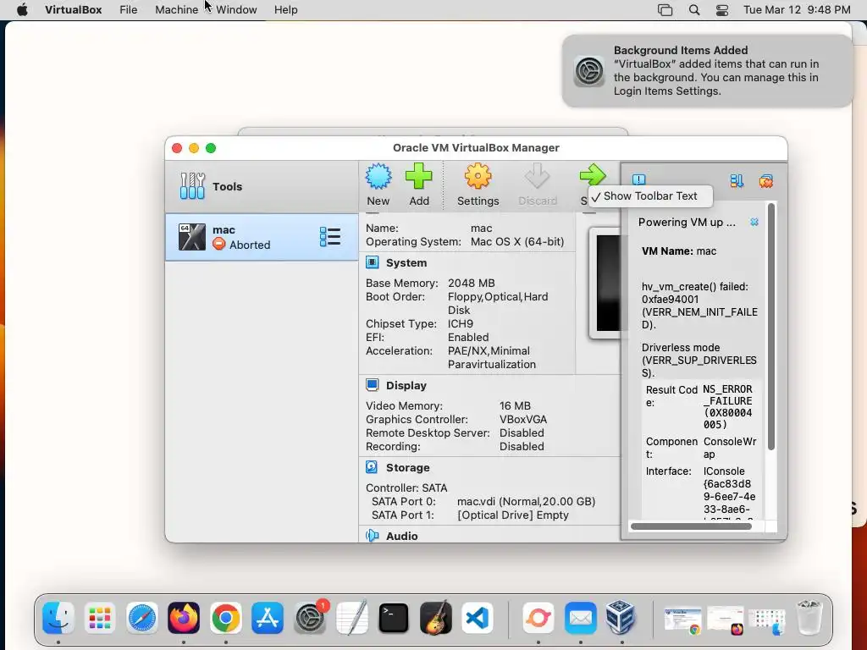The width and height of the screenshot is (867, 650).
Task: Open the Apple menu
Action: tap(23, 9)
